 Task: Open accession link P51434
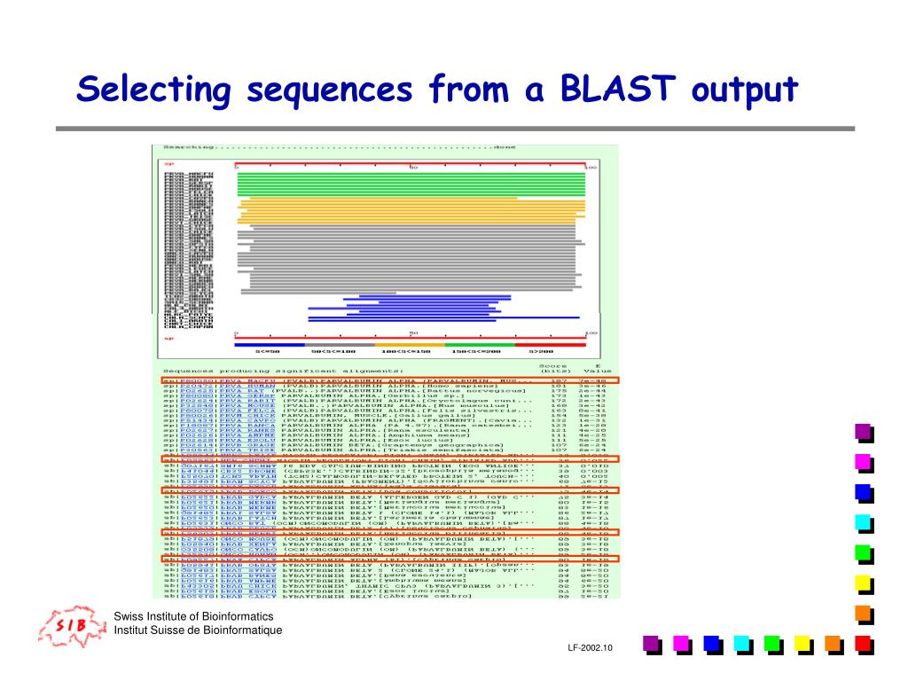click(x=196, y=420)
